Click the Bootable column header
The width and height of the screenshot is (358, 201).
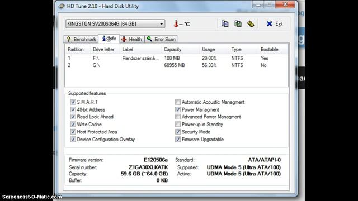click(270, 50)
